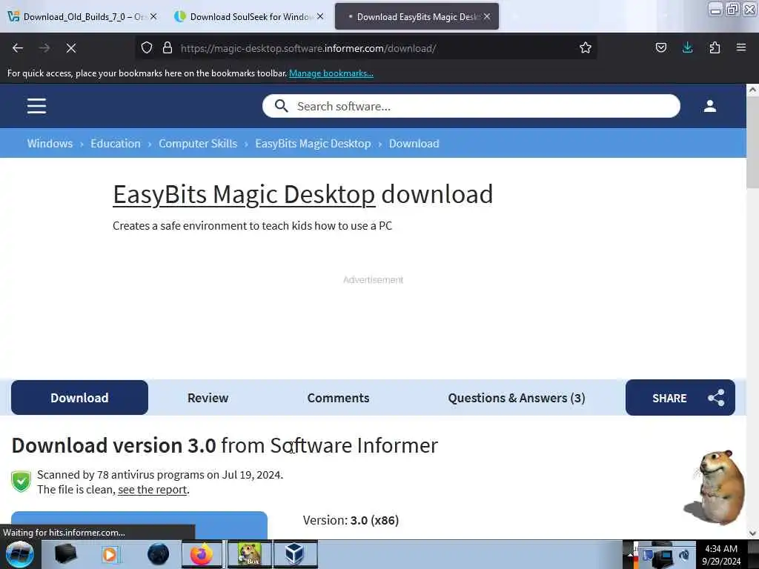
Task: Open the Firefox application menu
Action: coord(740,48)
